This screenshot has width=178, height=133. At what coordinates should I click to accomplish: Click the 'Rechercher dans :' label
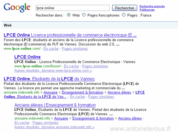50,15
